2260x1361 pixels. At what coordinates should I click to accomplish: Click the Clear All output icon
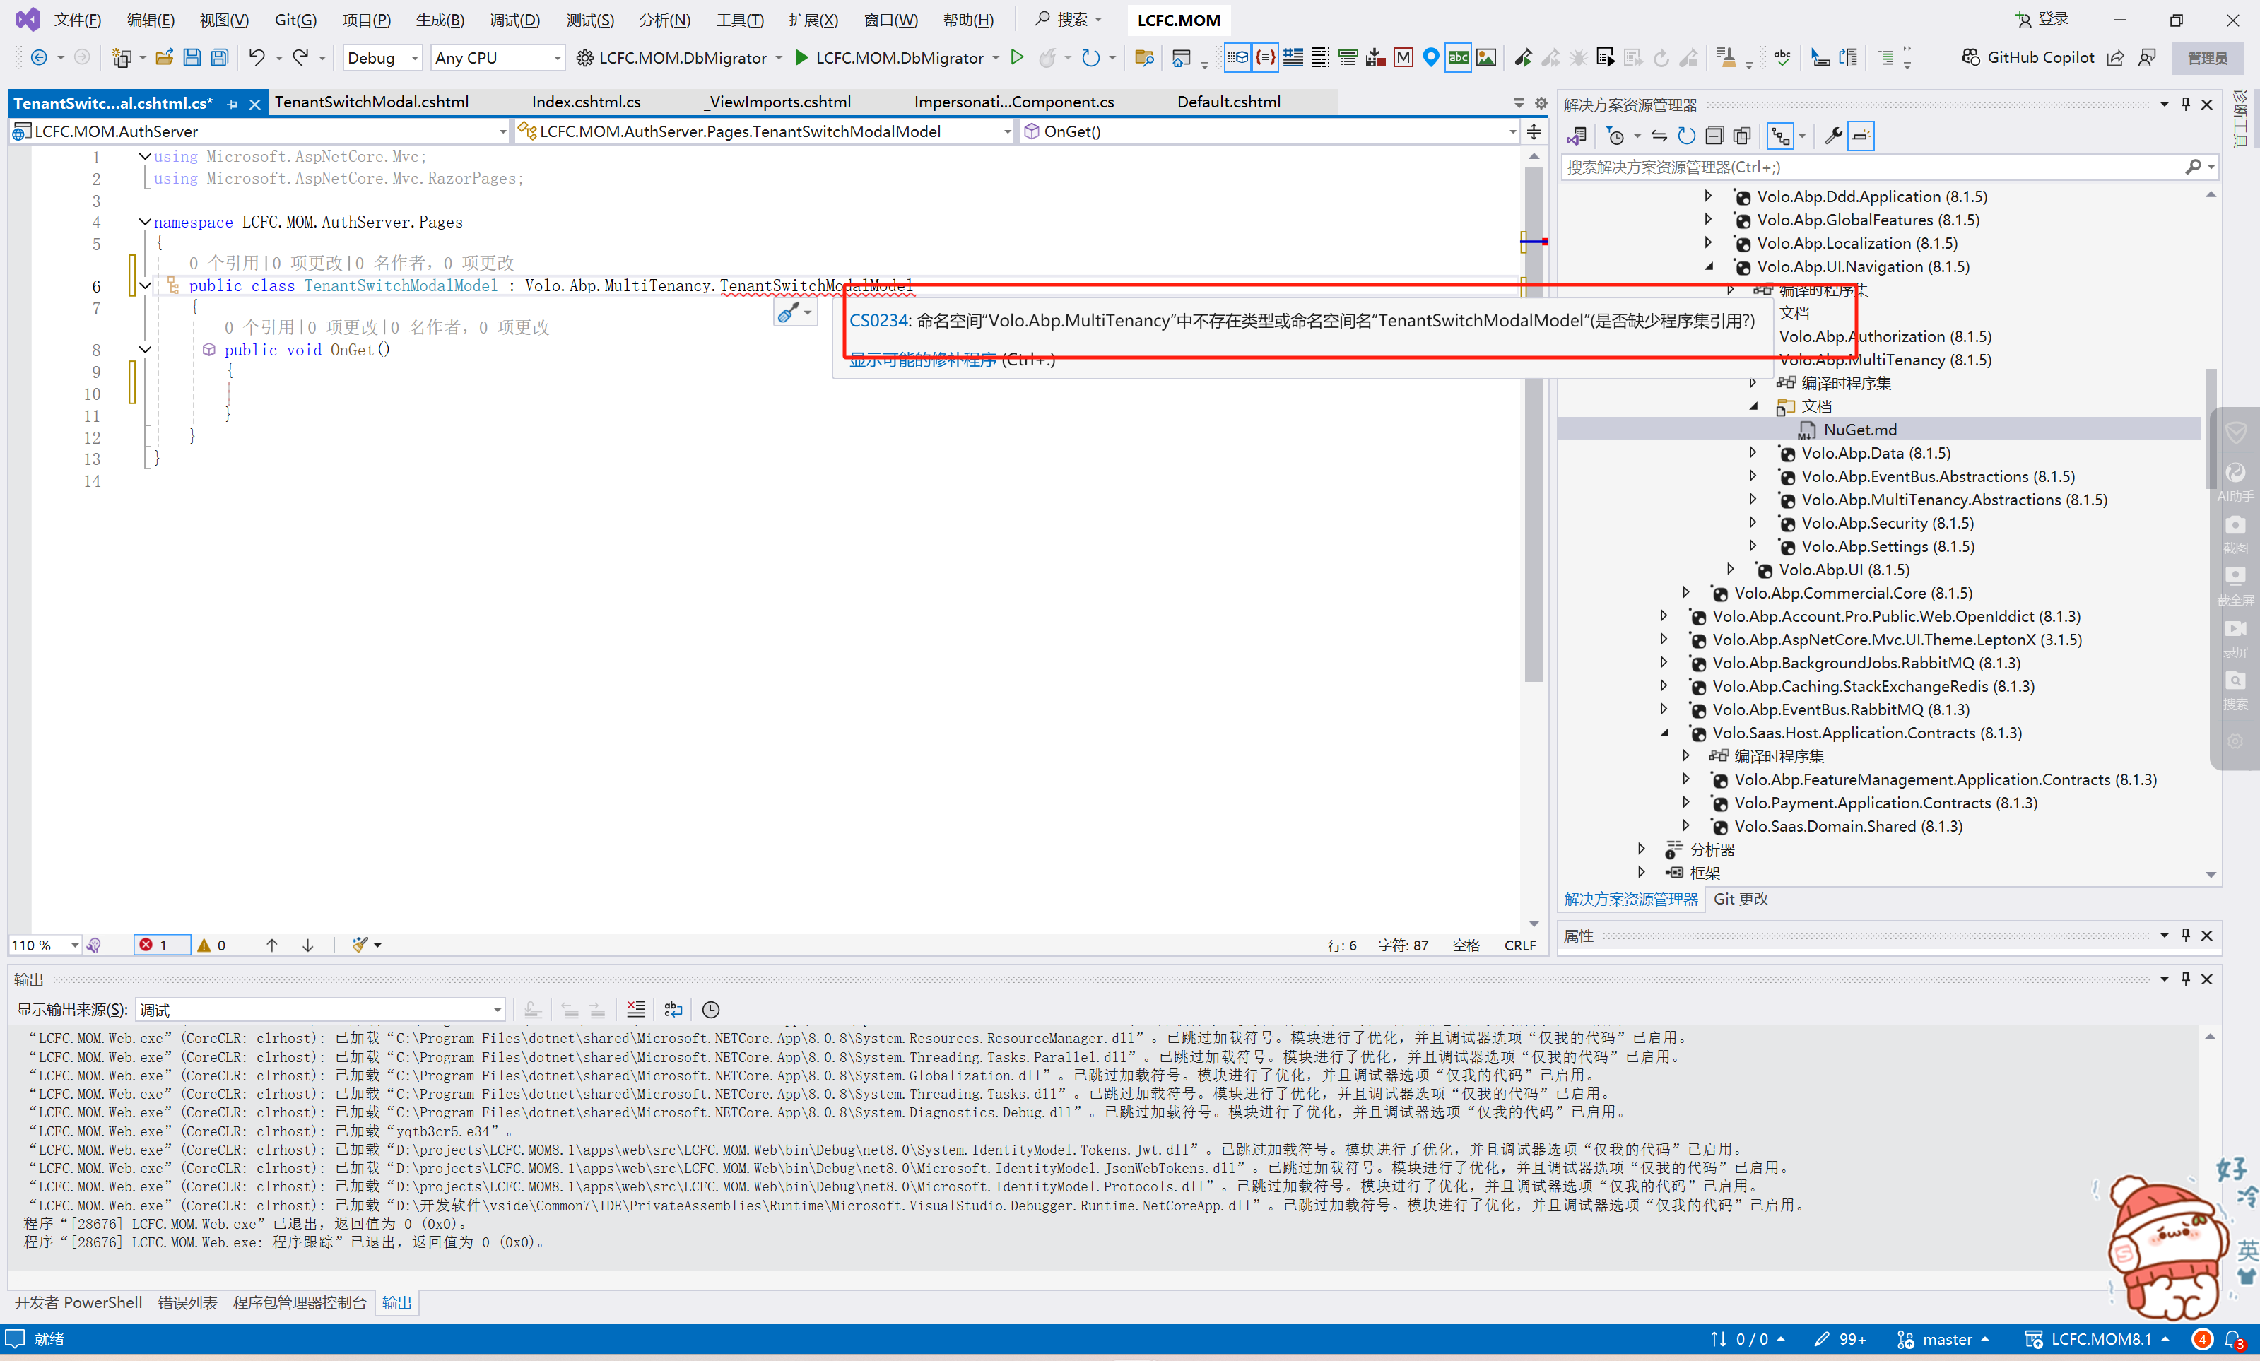click(x=635, y=1010)
